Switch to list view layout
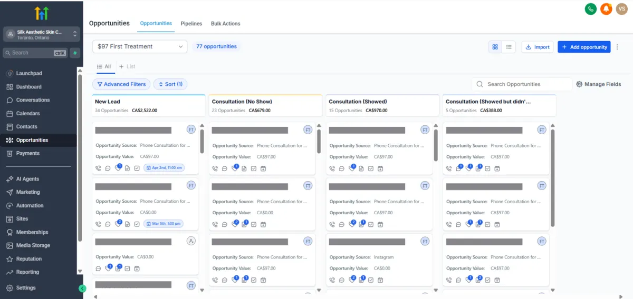 pos(509,47)
